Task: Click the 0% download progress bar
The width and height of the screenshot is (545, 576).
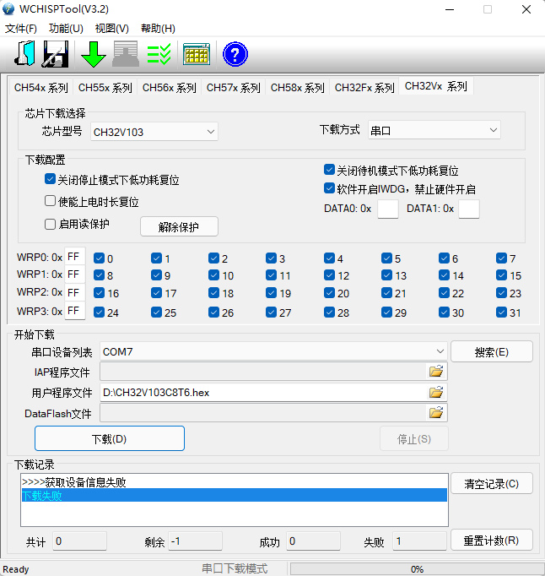Action: tap(418, 569)
